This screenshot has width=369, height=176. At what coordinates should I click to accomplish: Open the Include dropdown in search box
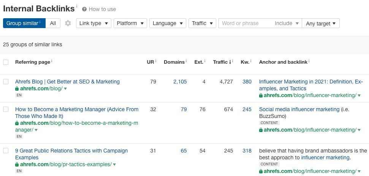coord(287,23)
